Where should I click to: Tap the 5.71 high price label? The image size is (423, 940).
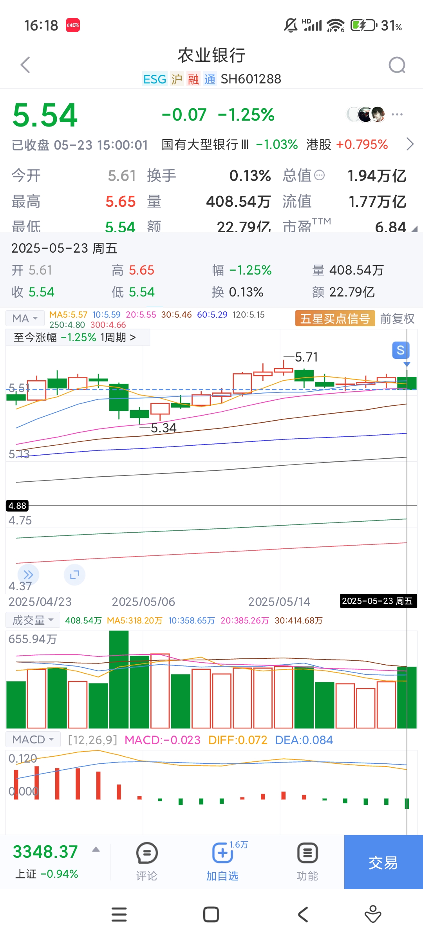coord(306,357)
